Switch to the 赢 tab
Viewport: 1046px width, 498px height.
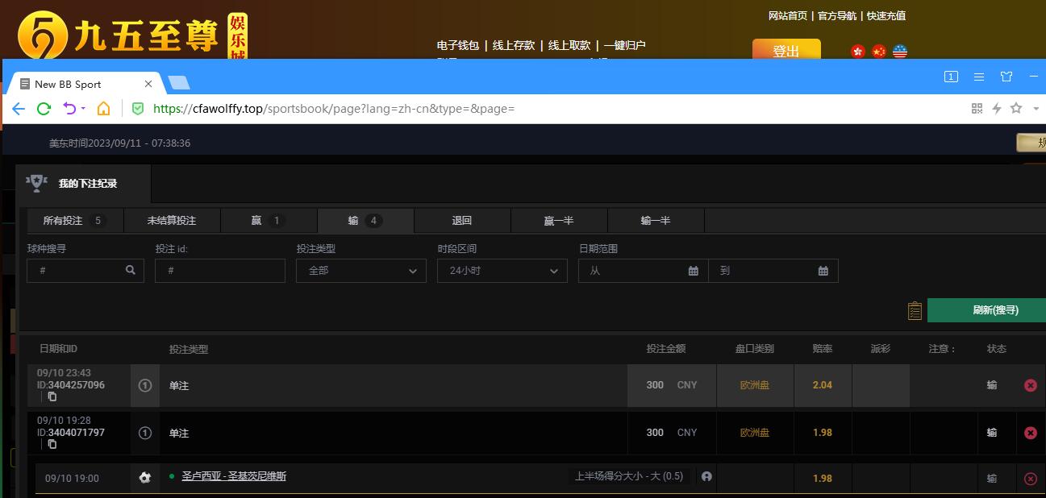pyautogui.click(x=269, y=221)
